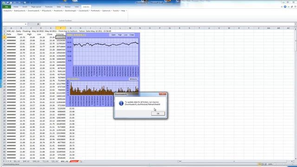Select column A header
297x167 pixels.
pyautogui.click(x=11, y=28)
